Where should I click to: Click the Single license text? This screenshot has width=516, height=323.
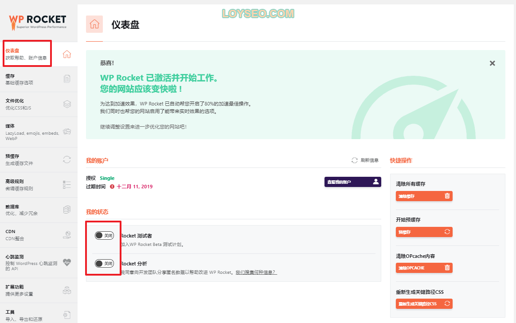click(107, 178)
